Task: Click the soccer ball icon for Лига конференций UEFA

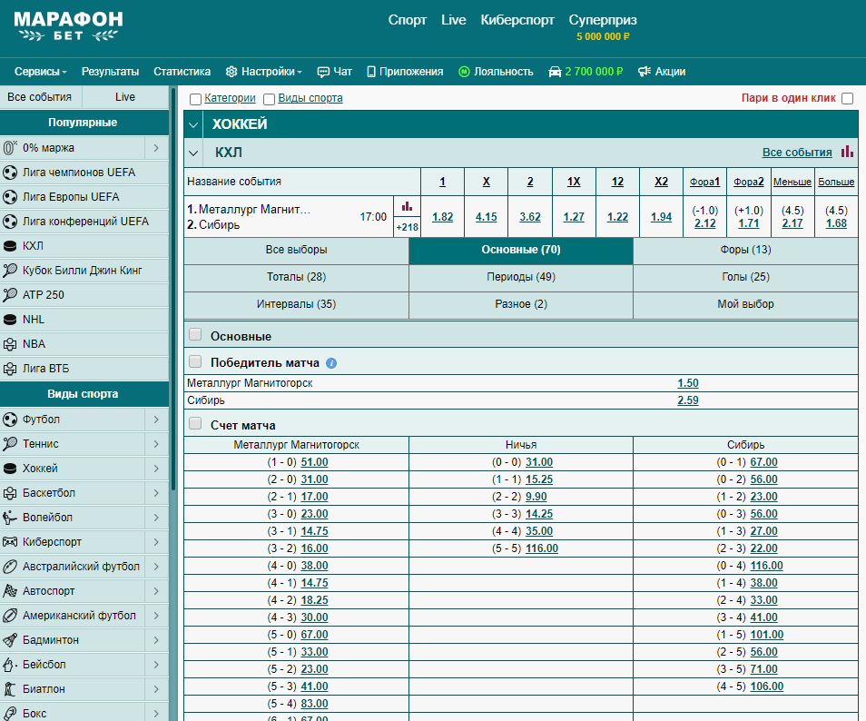Action: [10, 222]
